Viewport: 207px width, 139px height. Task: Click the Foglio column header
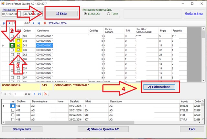point(165,31)
